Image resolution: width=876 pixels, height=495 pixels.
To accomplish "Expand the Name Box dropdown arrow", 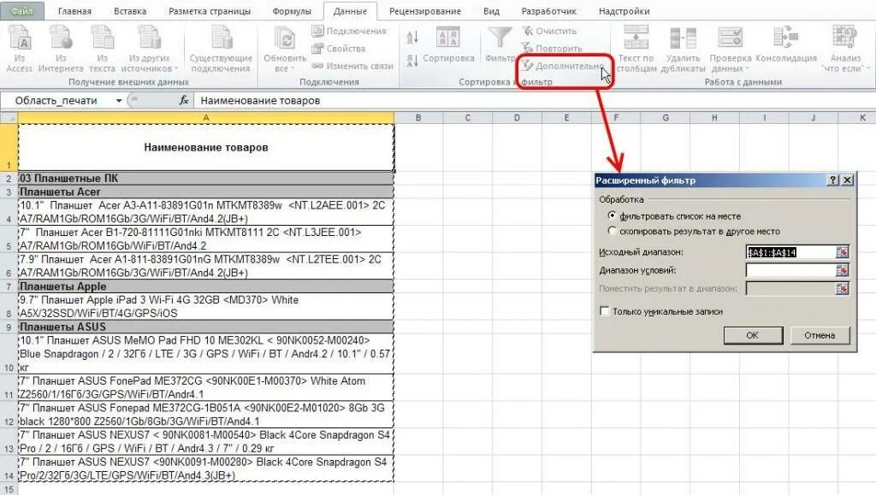I will click(119, 100).
